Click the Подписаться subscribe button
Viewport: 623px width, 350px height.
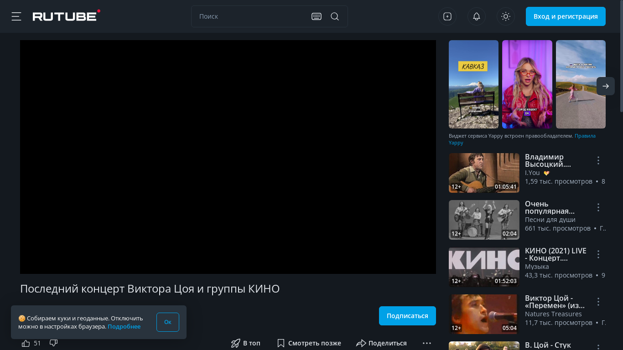point(407,316)
